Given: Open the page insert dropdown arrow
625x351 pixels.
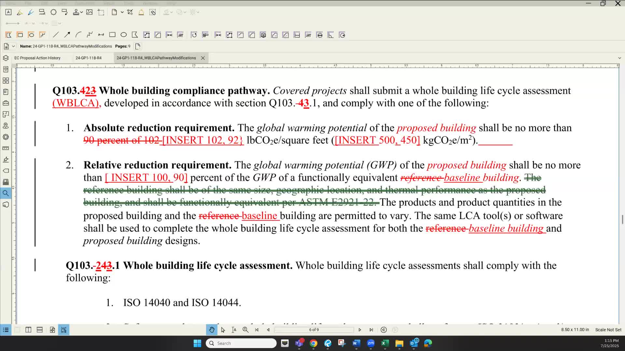Looking at the screenshot, I should (122, 12).
